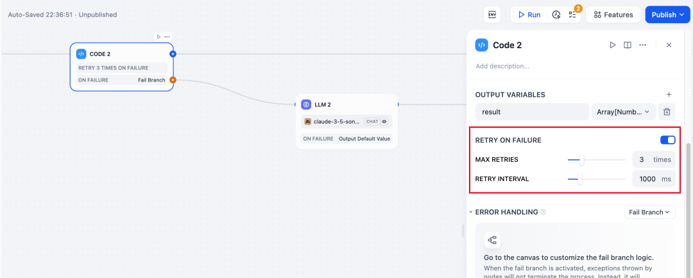Run this step using panel play icon
The image size is (693, 278).
(x=613, y=45)
